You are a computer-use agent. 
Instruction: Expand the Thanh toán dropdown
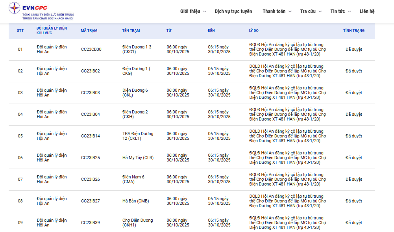[277, 11]
